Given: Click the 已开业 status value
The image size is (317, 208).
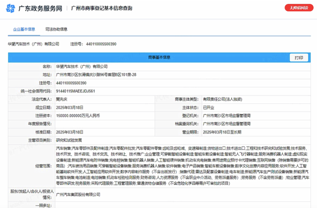Looking at the screenshot, I should tap(209, 108).
